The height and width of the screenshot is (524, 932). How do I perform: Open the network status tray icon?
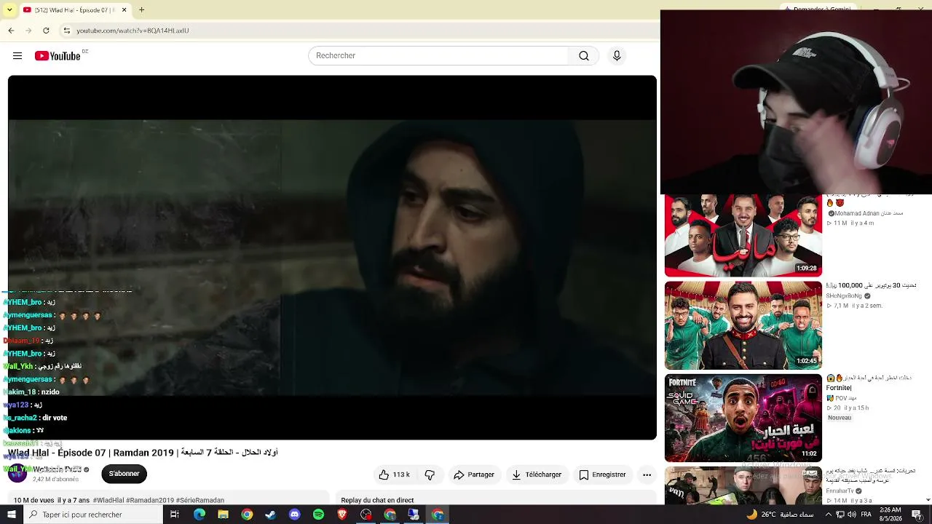pos(841,515)
